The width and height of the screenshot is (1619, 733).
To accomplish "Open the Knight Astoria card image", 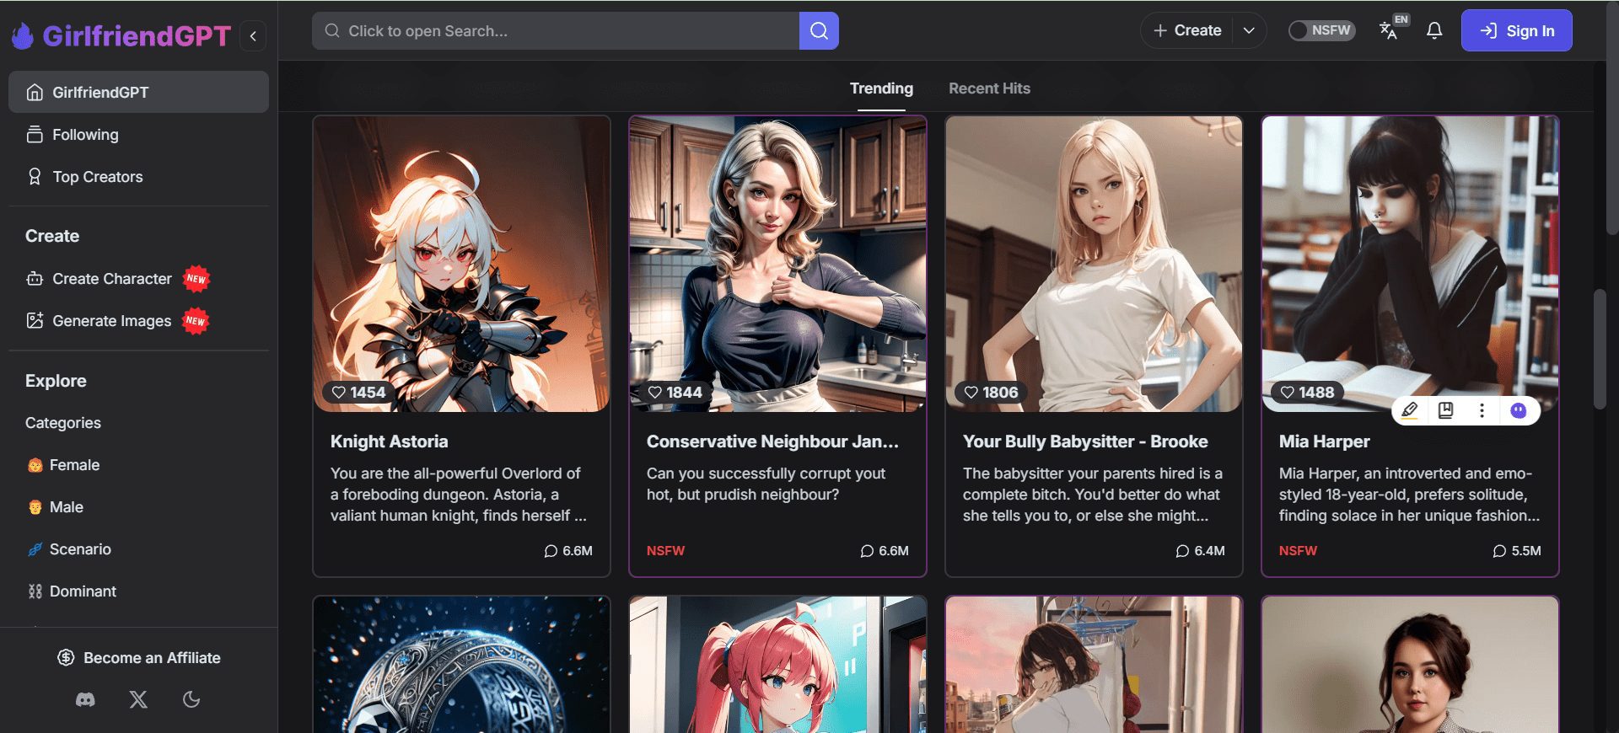I will pos(461,264).
